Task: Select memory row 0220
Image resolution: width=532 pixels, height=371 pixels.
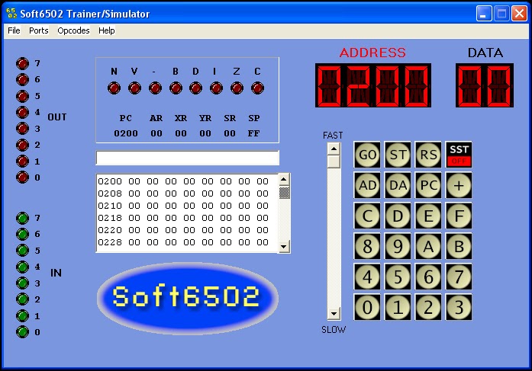Action: [x=183, y=230]
